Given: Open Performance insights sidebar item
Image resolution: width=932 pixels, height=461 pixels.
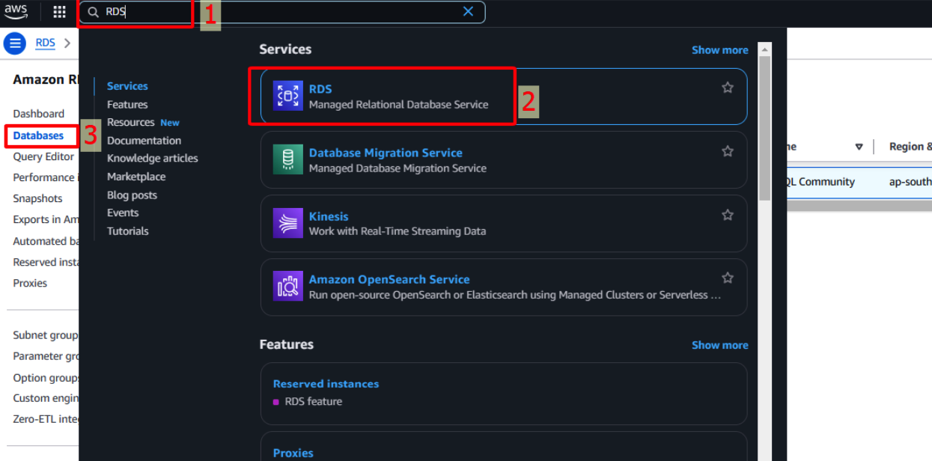Looking at the screenshot, I should coord(45,177).
